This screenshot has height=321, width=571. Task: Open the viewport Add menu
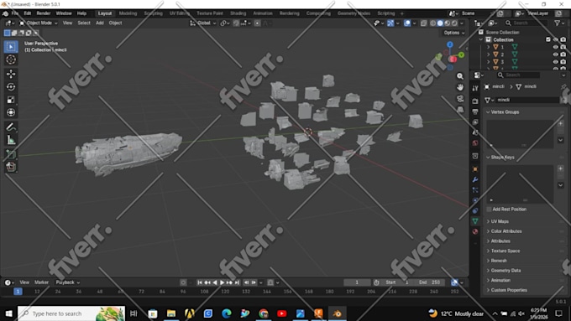point(100,23)
